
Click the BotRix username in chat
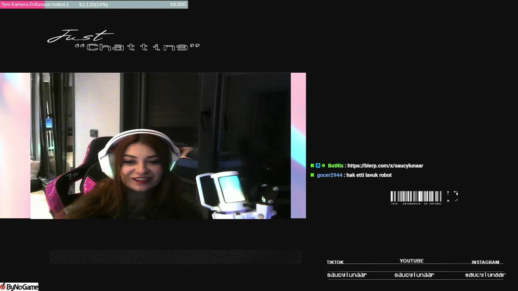click(x=335, y=166)
